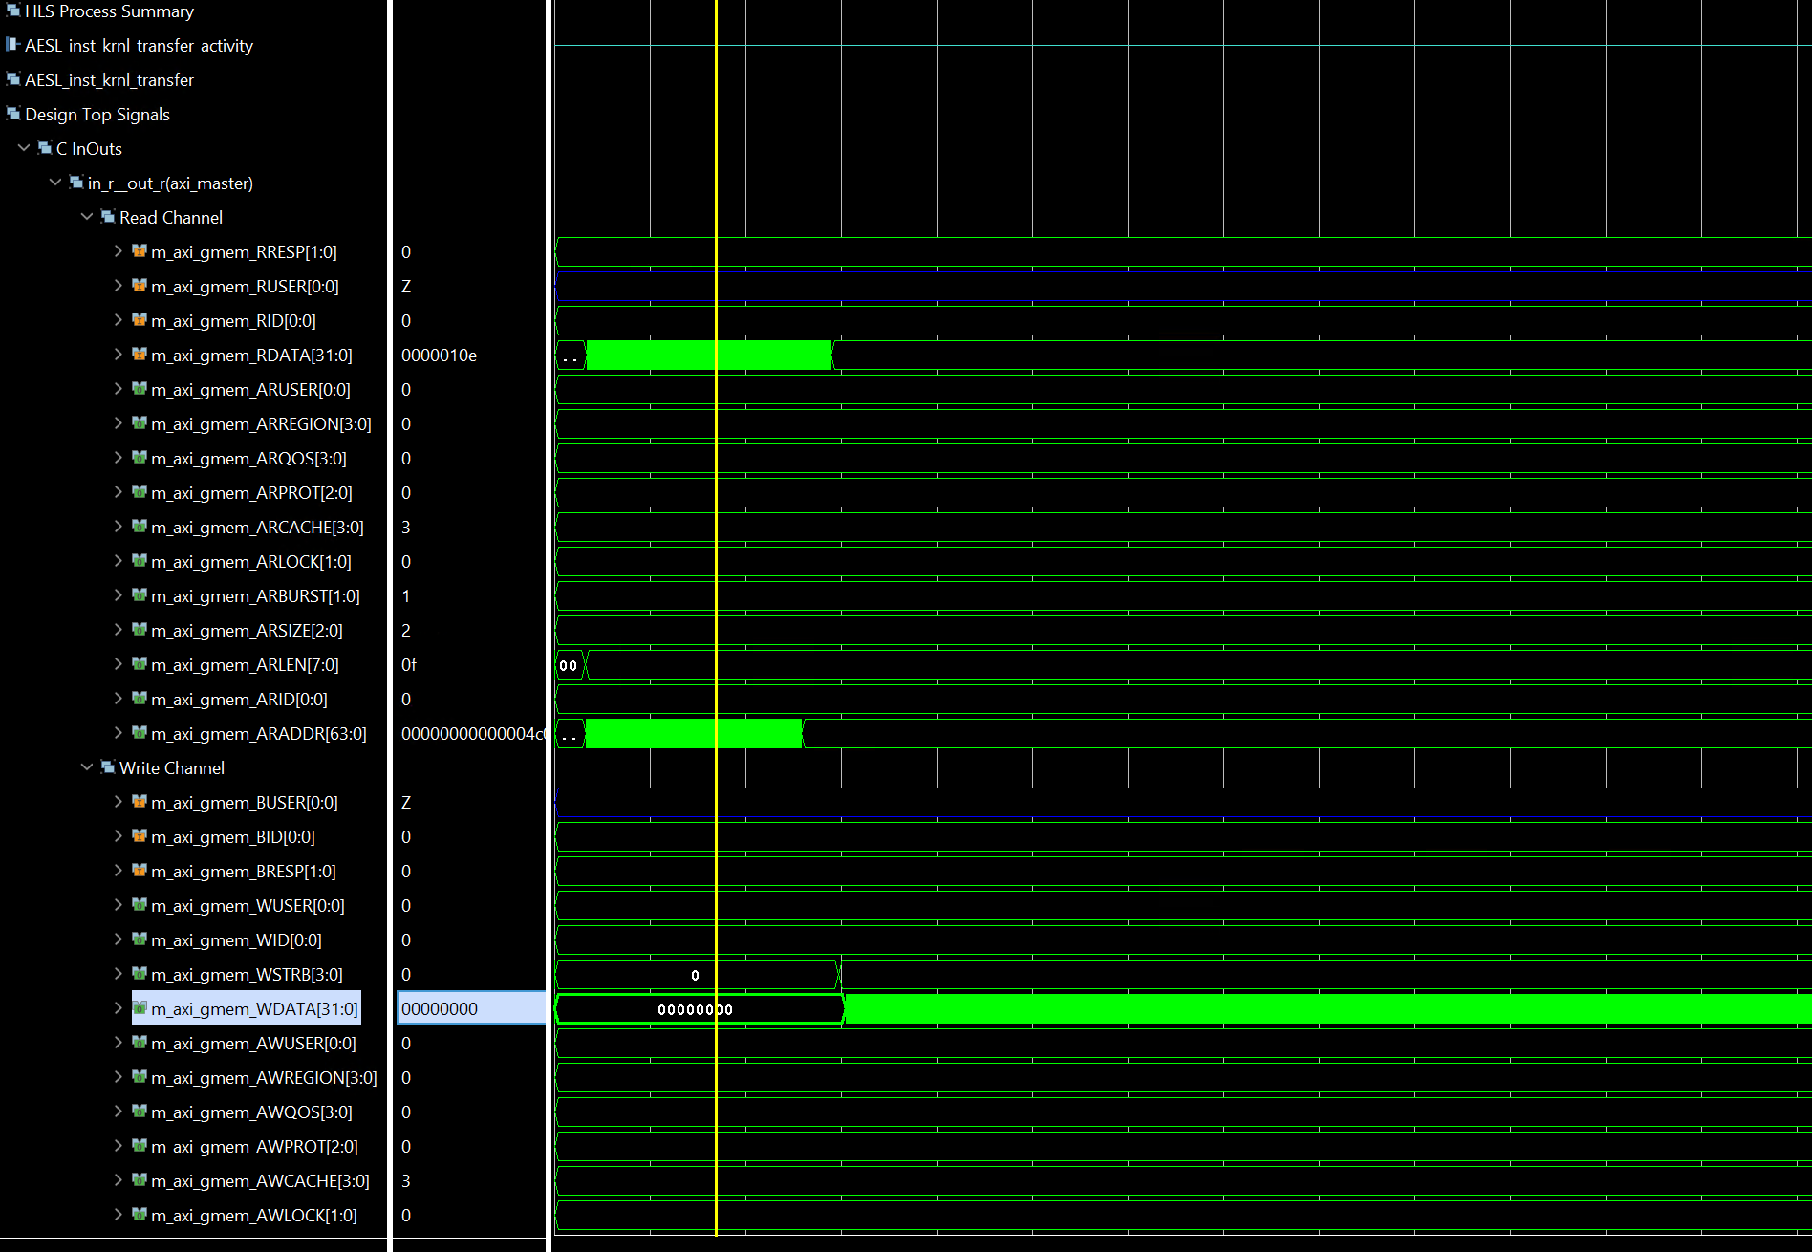The height and width of the screenshot is (1252, 1812).
Task: Click the m_axi_gmem_BRESP[1:0] bus icon
Action: pos(140,871)
